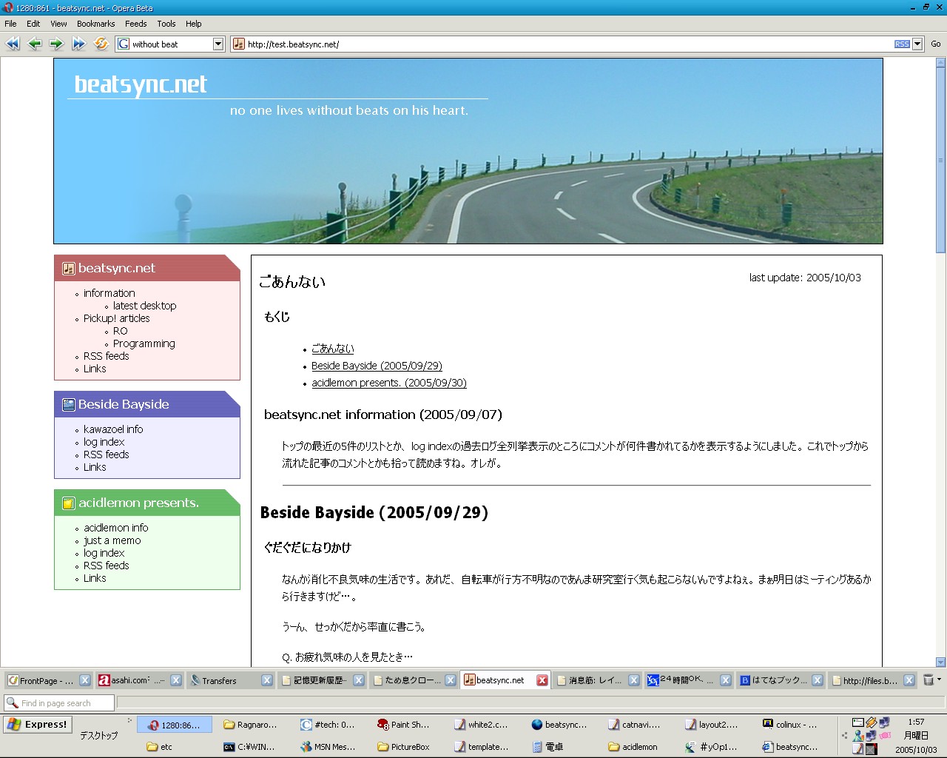Viewport: 947px width, 758px height.
Task: Expand the Google search engine dropdown
Action: [x=218, y=44]
